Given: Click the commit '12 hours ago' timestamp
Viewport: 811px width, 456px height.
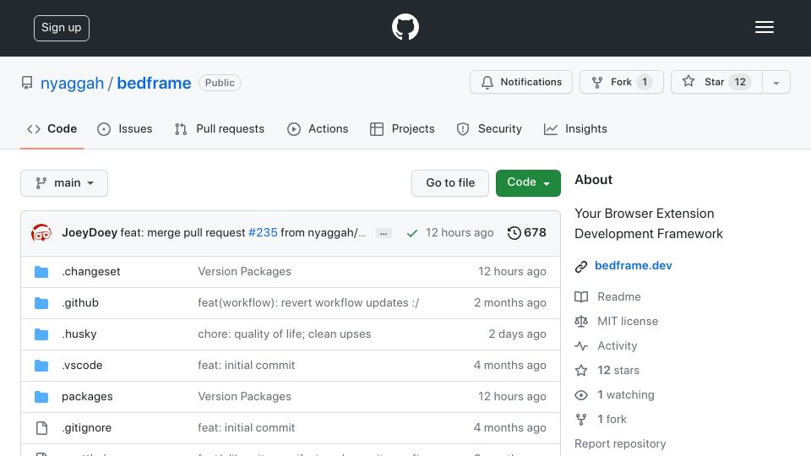Looking at the screenshot, I should [x=460, y=233].
